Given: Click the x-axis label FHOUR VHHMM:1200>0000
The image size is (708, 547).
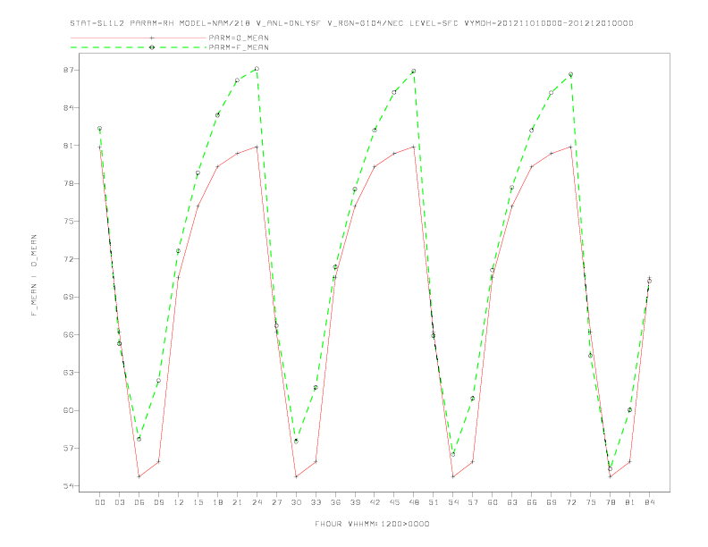Looking at the screenshot, I should point(372,524).
